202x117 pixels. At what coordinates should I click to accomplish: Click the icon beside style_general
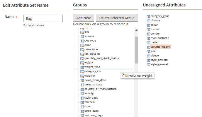point(148,64)
